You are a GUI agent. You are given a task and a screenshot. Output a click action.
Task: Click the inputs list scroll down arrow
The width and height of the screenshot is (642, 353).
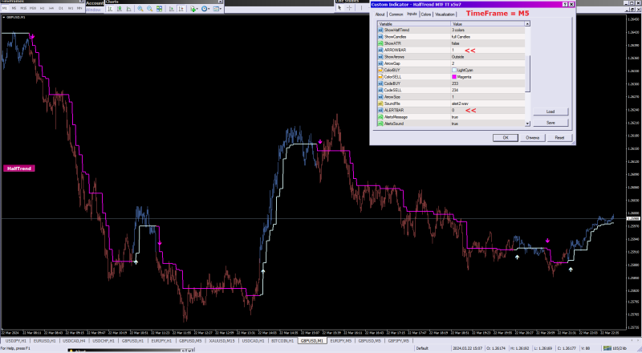[527, 124]
